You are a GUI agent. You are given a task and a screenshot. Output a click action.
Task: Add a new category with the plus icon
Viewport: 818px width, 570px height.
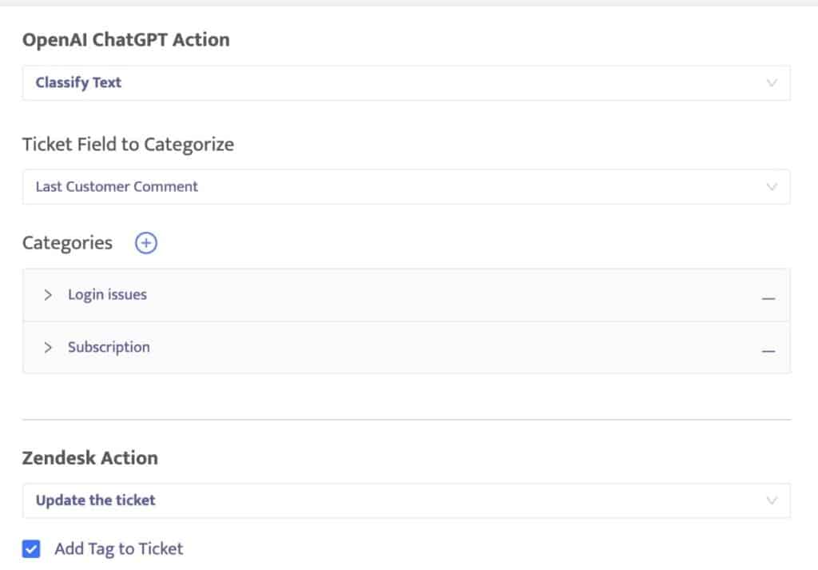146,243
